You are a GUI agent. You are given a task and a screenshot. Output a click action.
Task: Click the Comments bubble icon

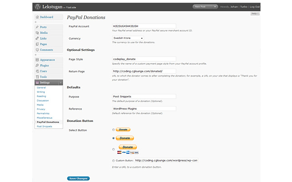[x=37, y=50]
